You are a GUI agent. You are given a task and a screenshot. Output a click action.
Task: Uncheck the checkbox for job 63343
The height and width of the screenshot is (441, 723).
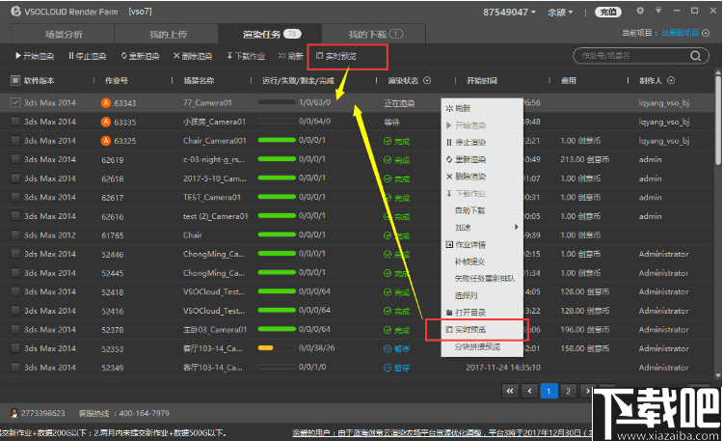pos(15,102)
